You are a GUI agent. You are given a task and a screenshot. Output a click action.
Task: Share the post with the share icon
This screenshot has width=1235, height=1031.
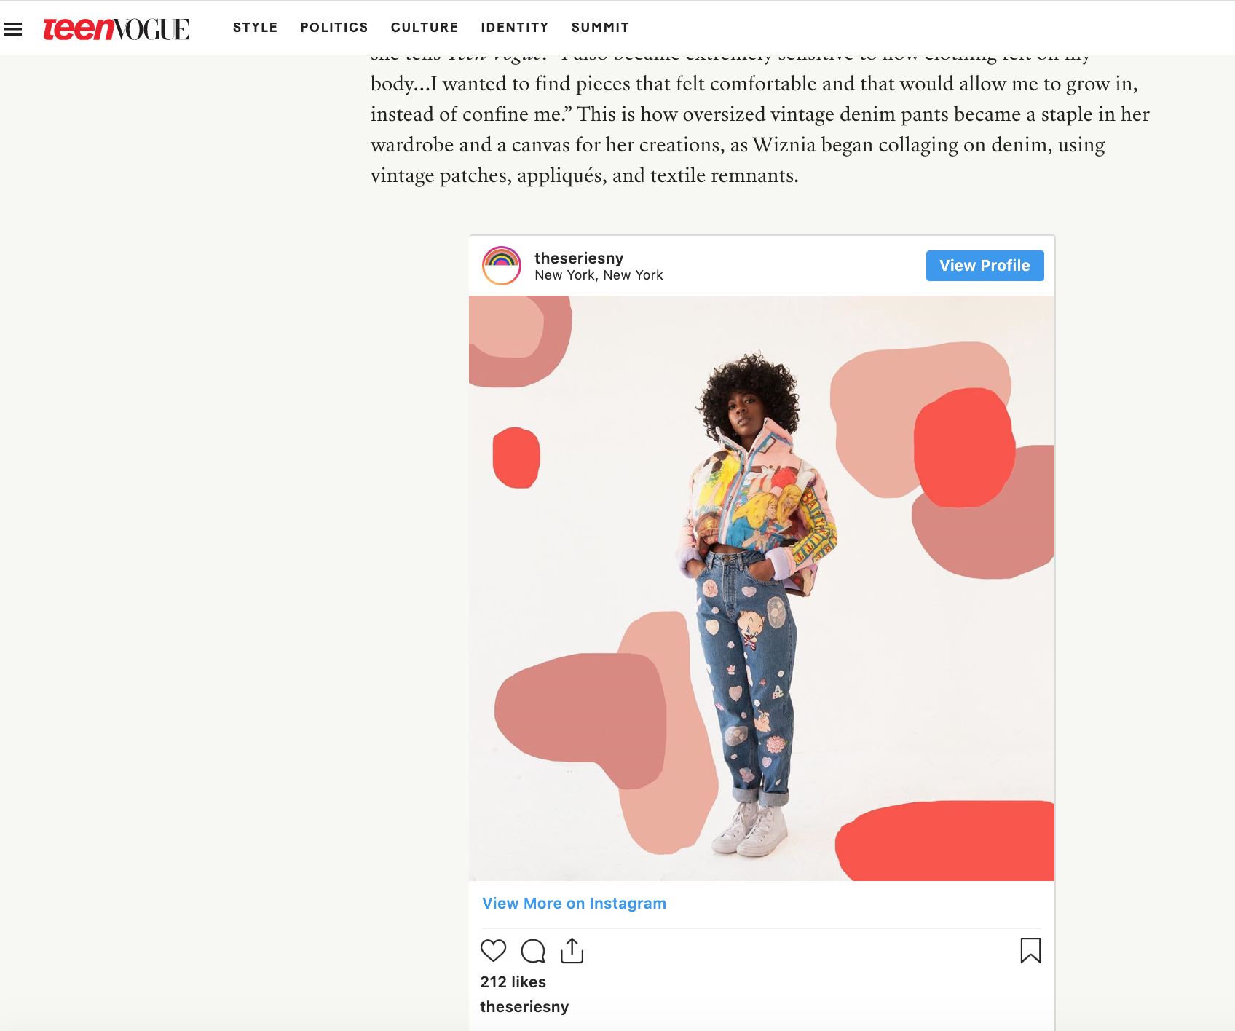click(572, 951)
